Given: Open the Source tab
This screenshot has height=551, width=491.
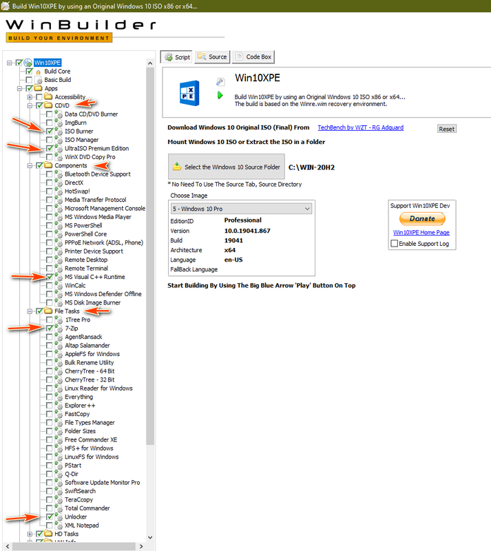Looking at the screenshot, I should coord(212,56).
